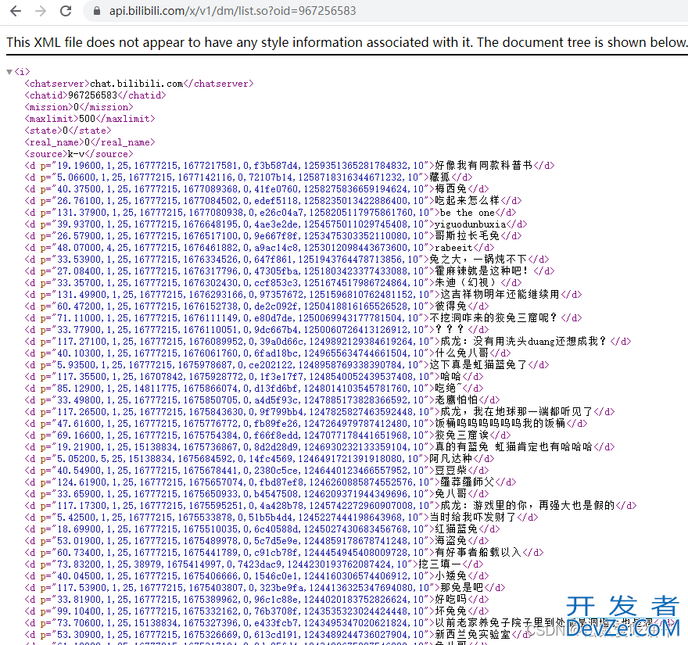Click the danmaku text '吃起来怎么样'

(x=468, y=200)
